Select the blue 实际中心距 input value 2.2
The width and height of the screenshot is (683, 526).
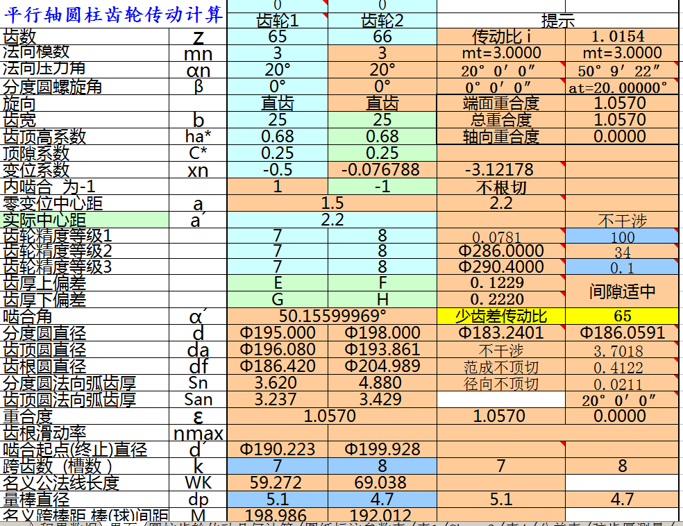point(332,219)
